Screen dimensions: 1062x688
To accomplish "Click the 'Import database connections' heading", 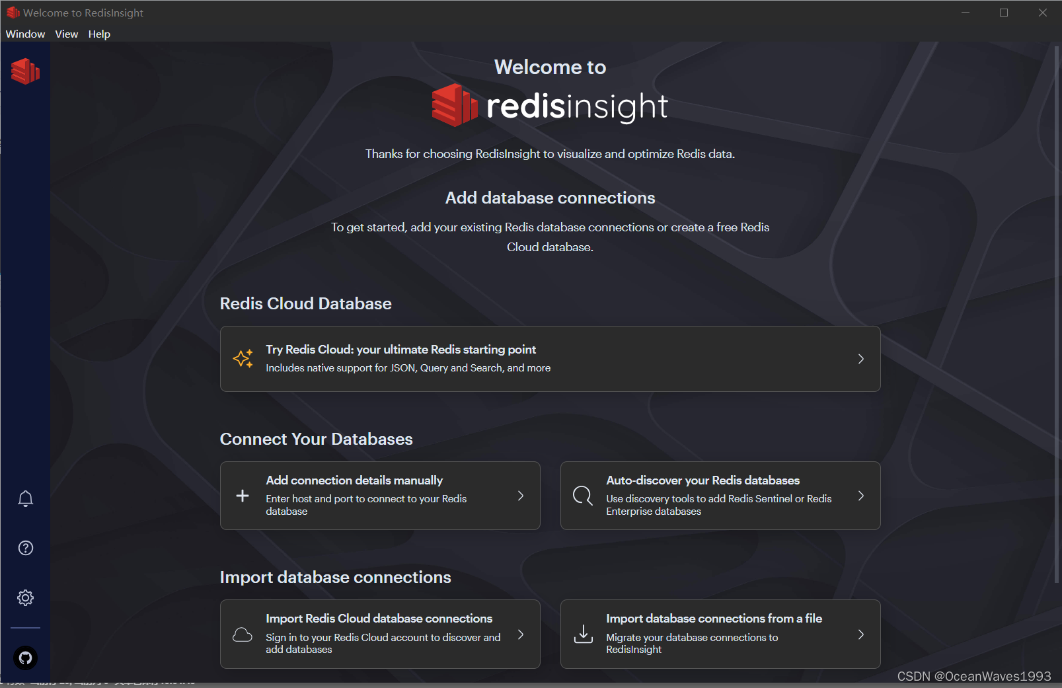I will coord(335,577).
